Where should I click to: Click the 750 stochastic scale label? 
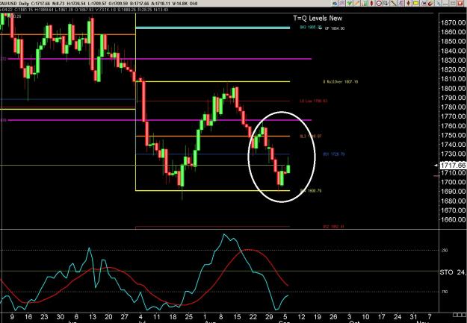coord(445,292)
